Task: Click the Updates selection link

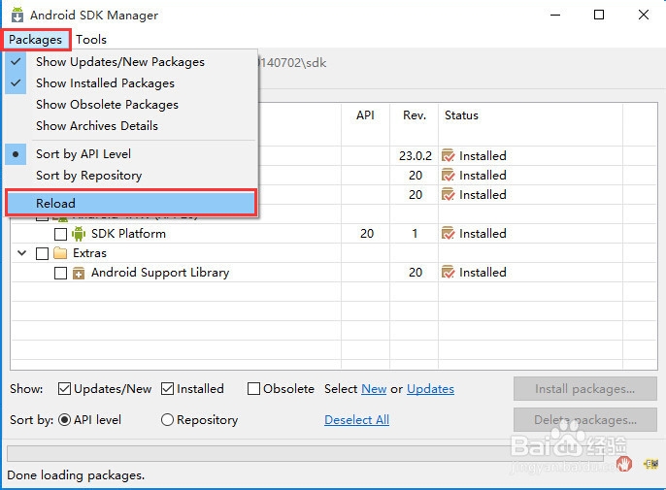Action: tap(430, 389)
